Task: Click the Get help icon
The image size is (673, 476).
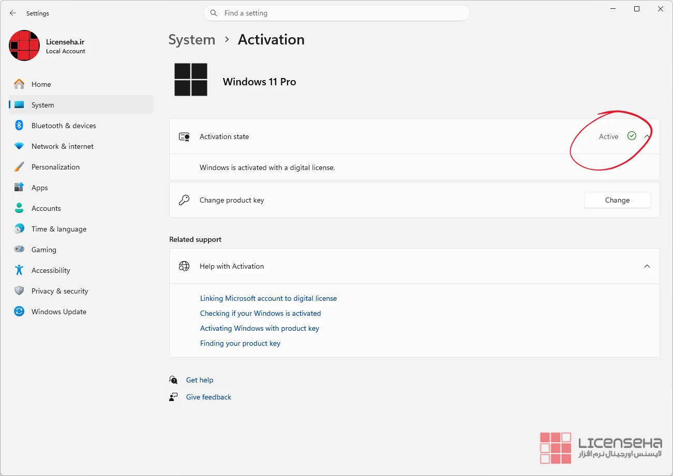Action: pos(173,380)
